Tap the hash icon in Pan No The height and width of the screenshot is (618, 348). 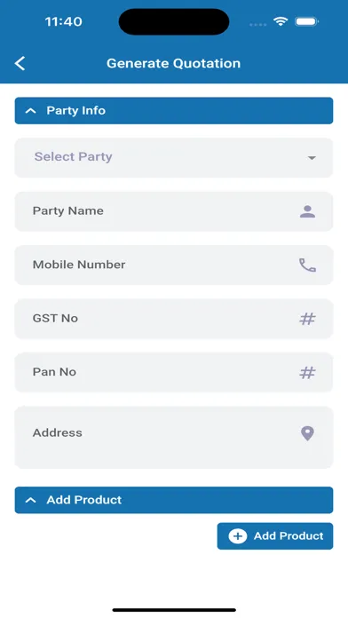[307, 372]
